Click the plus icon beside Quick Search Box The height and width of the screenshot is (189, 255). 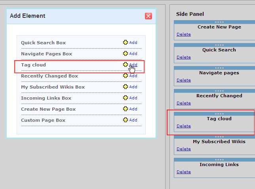coord(126,42)
